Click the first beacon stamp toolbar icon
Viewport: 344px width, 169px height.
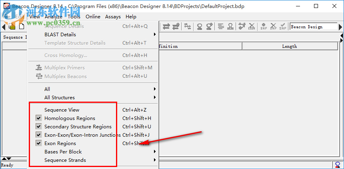tap(200, 27)
